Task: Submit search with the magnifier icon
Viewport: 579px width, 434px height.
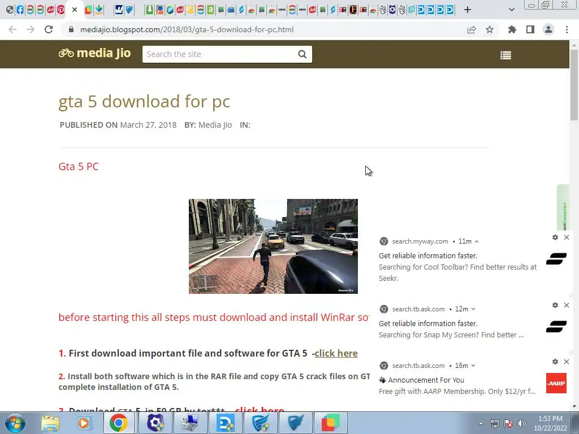Action: [303, 54]
